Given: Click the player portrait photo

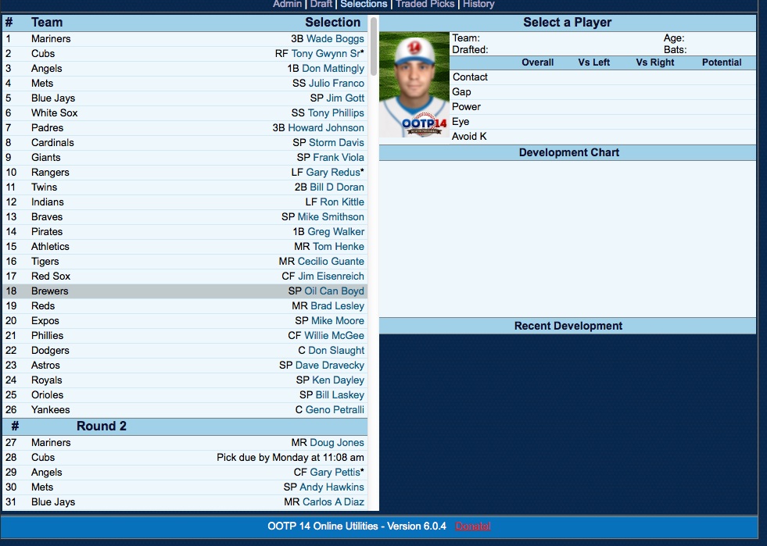Looking at the screenshot, I should 414,84.
